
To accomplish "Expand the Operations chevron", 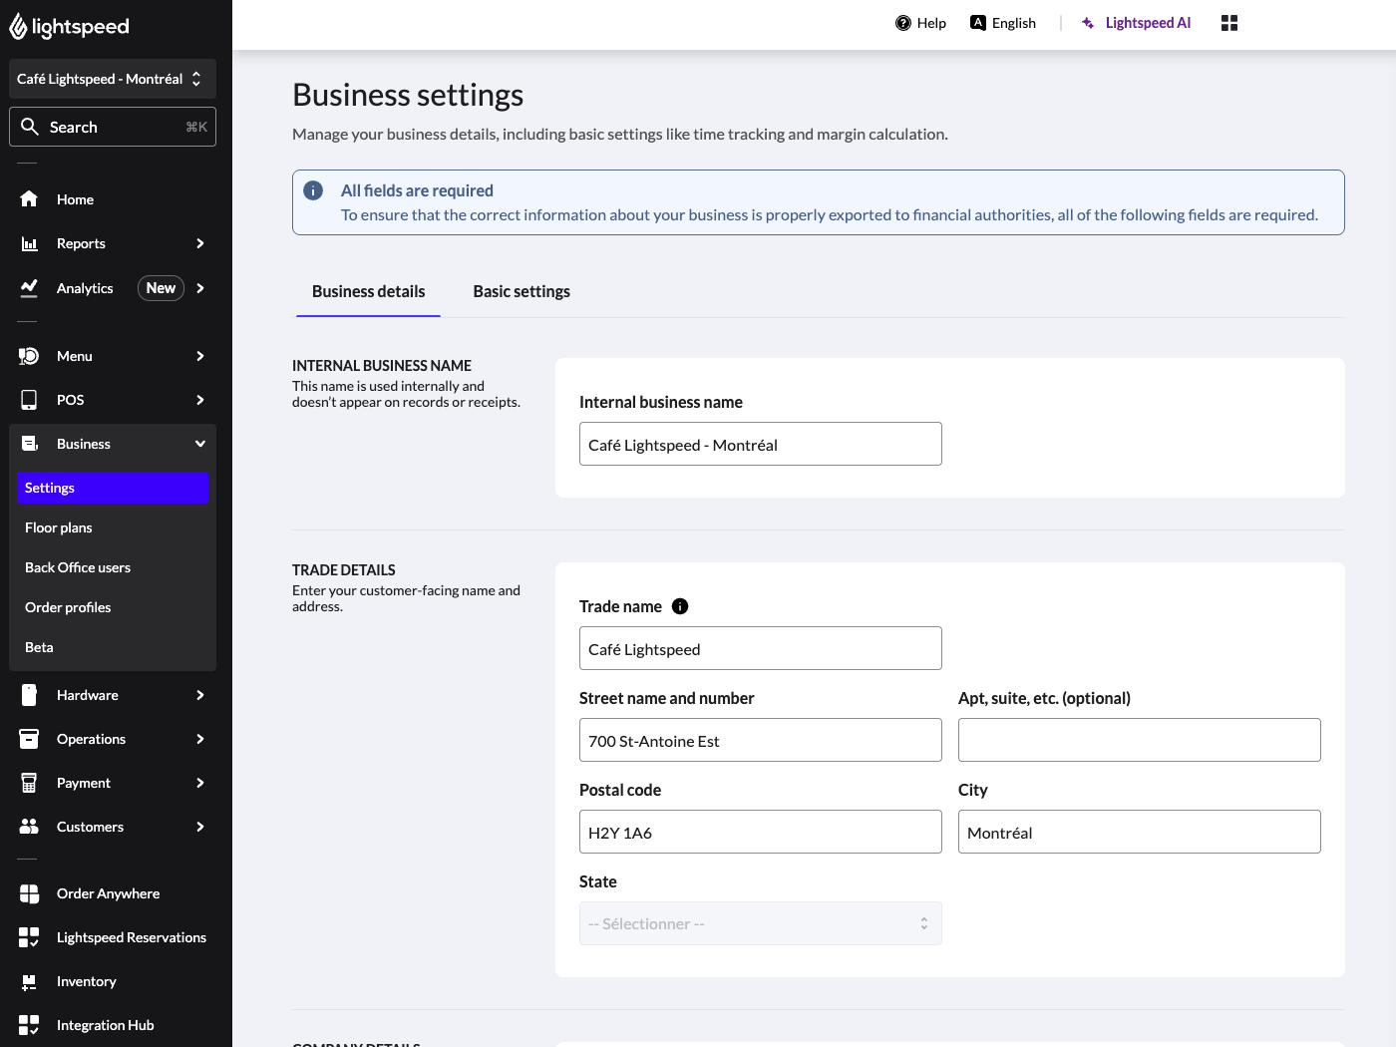I will coord(200,739).
